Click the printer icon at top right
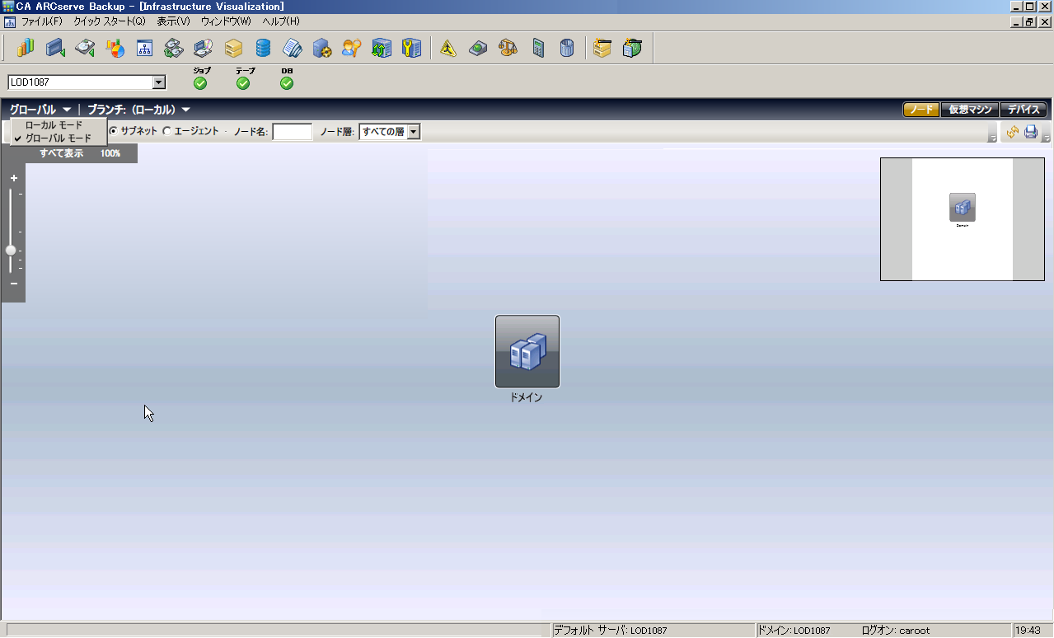1054x638 pixels. pos(1030,132)
